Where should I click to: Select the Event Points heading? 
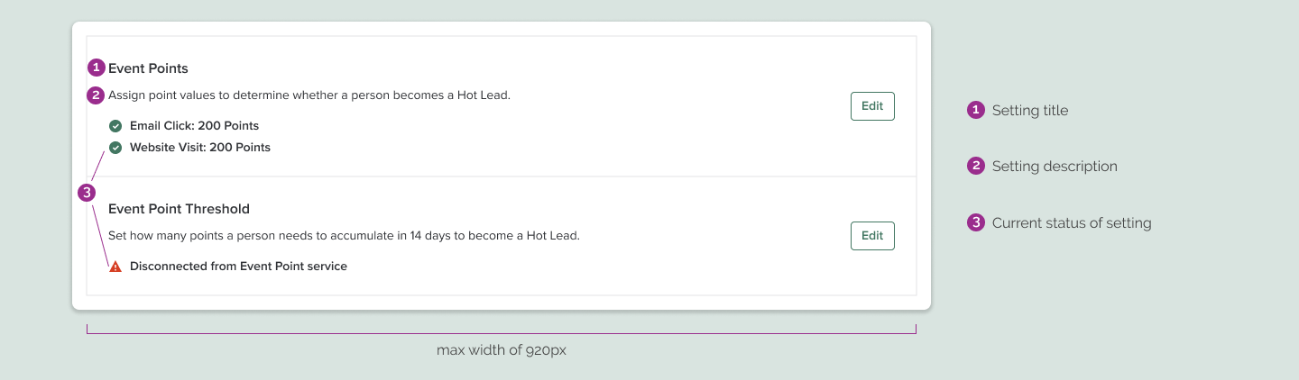148,68
